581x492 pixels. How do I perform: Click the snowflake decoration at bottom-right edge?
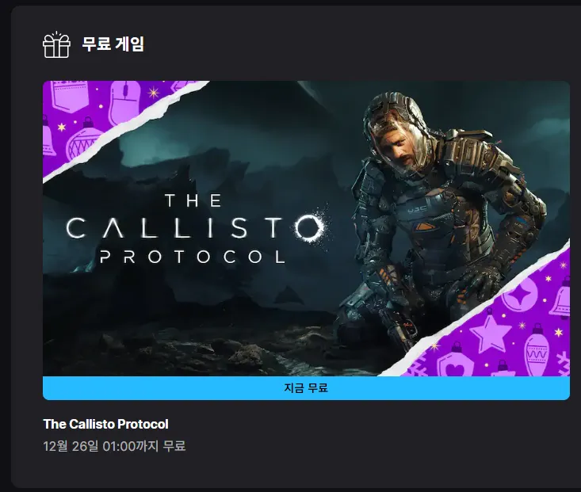tap(564, 364)
